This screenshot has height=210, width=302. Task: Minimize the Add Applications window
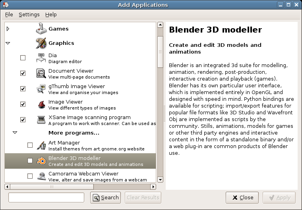click(281, 5)
